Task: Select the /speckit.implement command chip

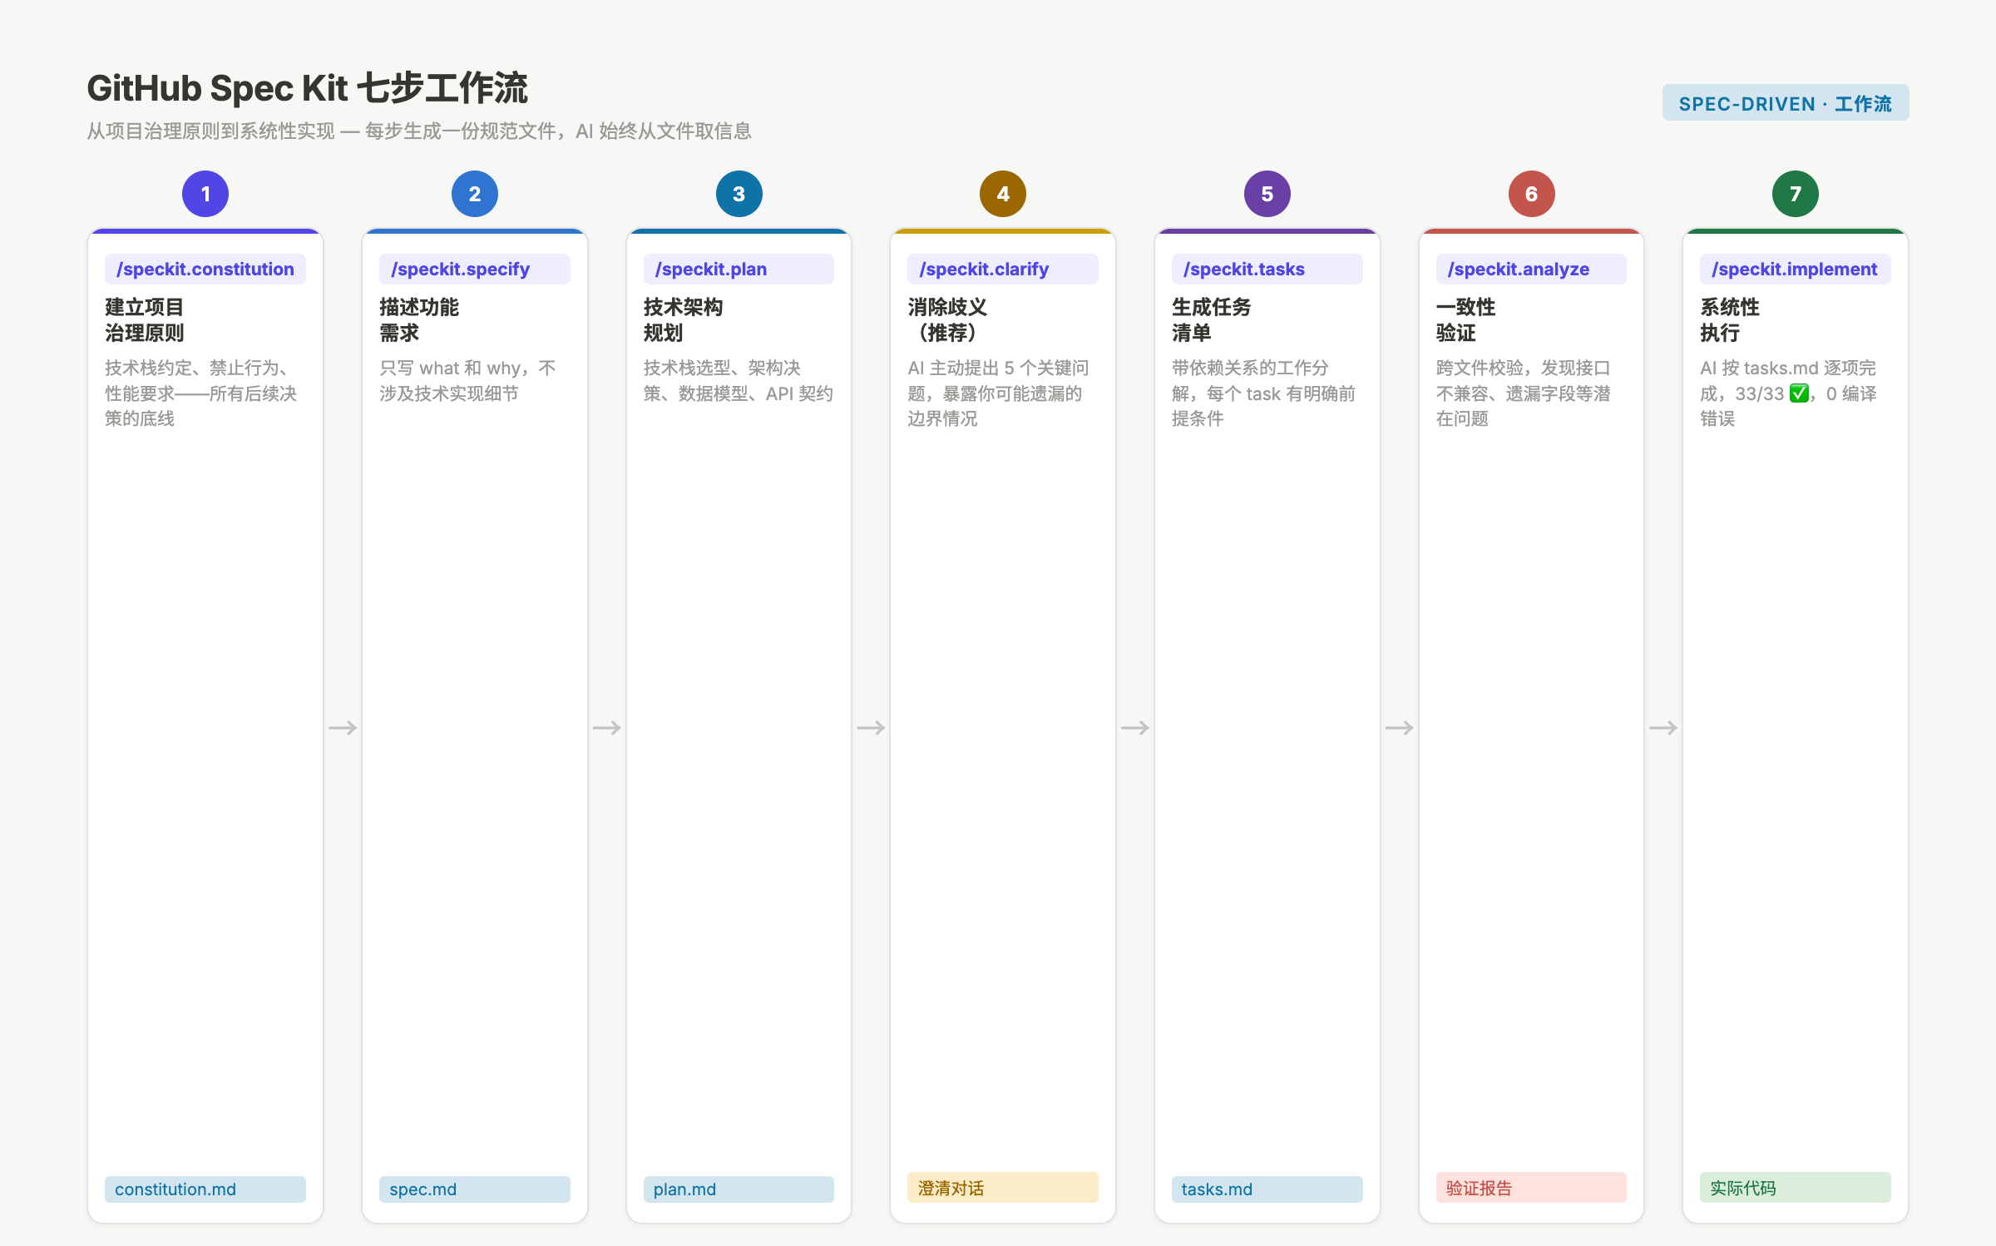Action: pyautogui.click(x=1796, y=269)
